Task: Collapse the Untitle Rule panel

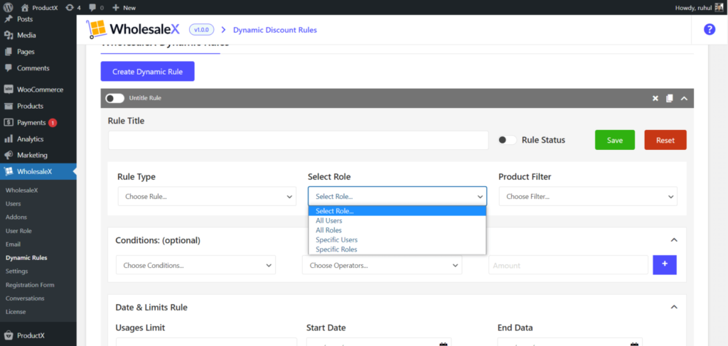Action: [x=684, y=98]
